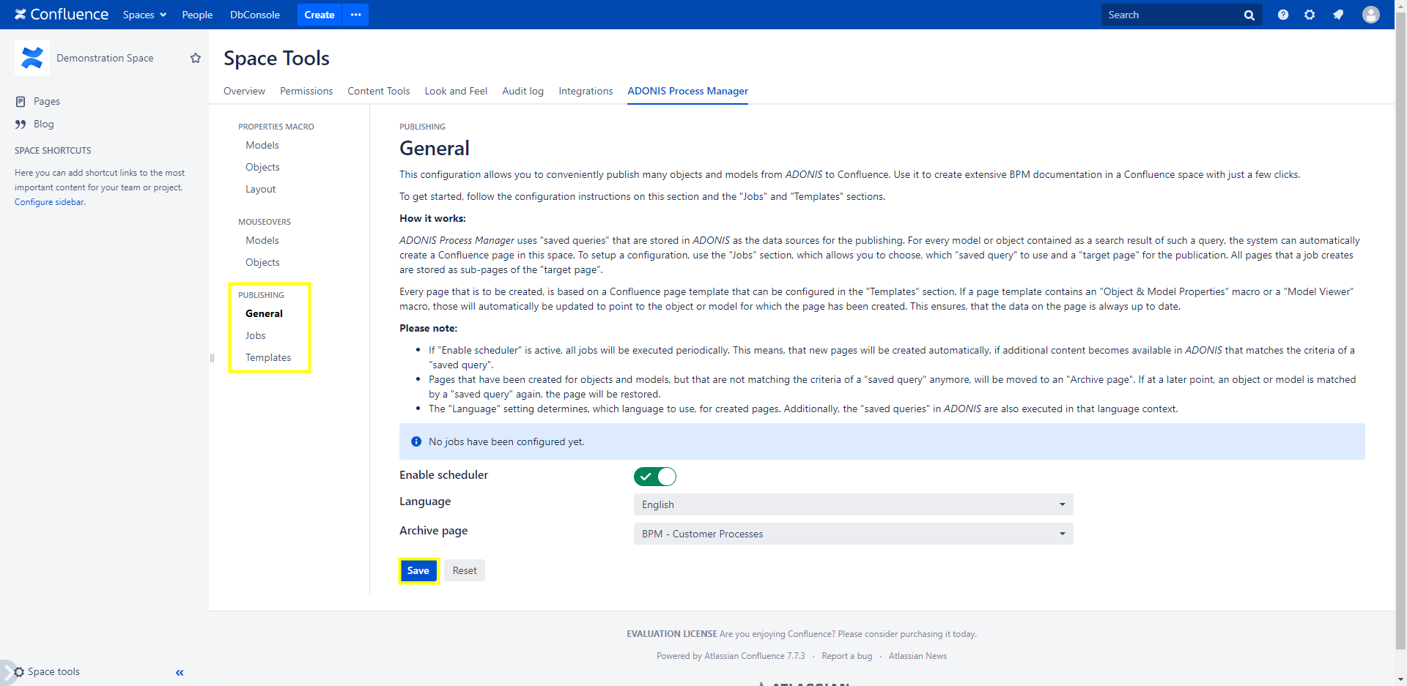Expand the Spaces menu in header
1407x686 pixels.
144,15
